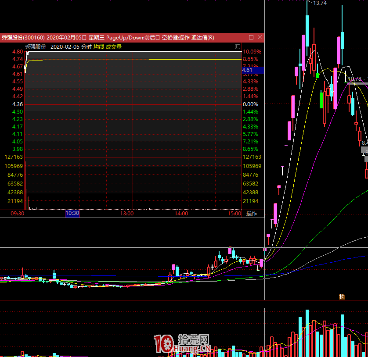The width and height of the screenshot is (368, 357).
Task: Click the 2020-02-05 date in chart header
Action: pyautogui.click(x=65, y=46)
